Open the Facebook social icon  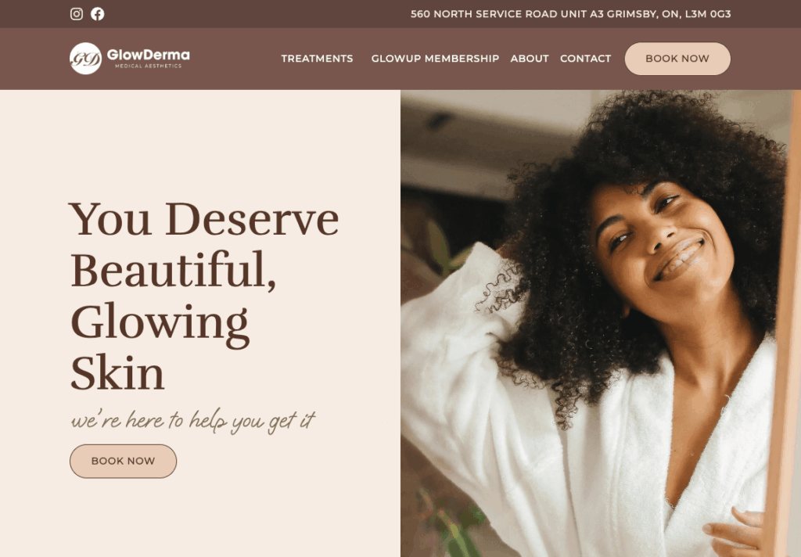tap(98, 14)
